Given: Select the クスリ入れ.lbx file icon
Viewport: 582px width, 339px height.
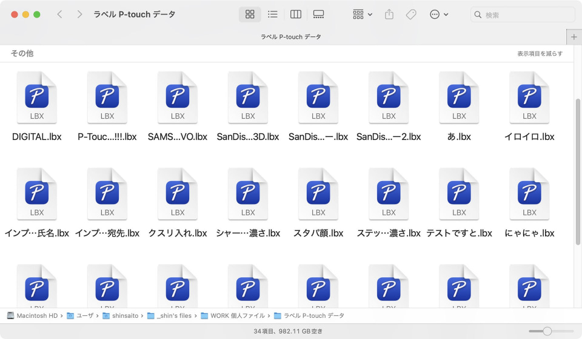Looking at the screenshot, I should point(178,194).
